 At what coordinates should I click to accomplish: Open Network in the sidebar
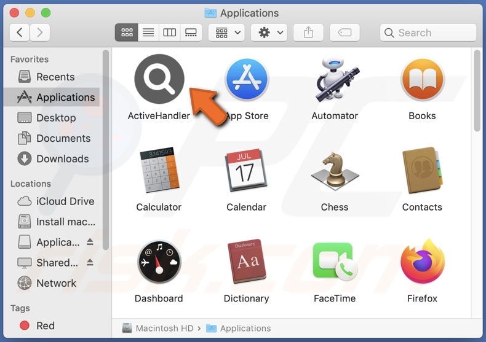51,283
